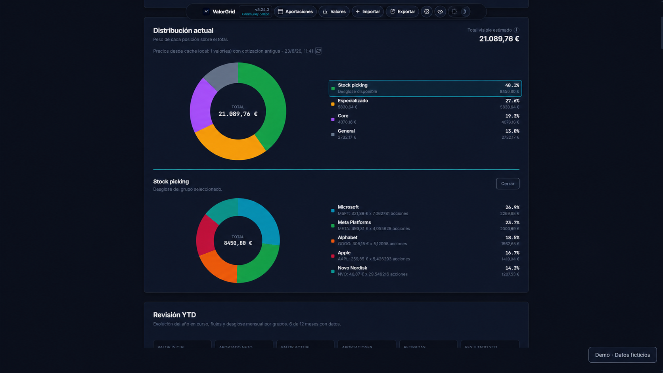Refresh cached prices icon
The width and height of the screenshot is (663, 373).
click(x=318, y=51)
